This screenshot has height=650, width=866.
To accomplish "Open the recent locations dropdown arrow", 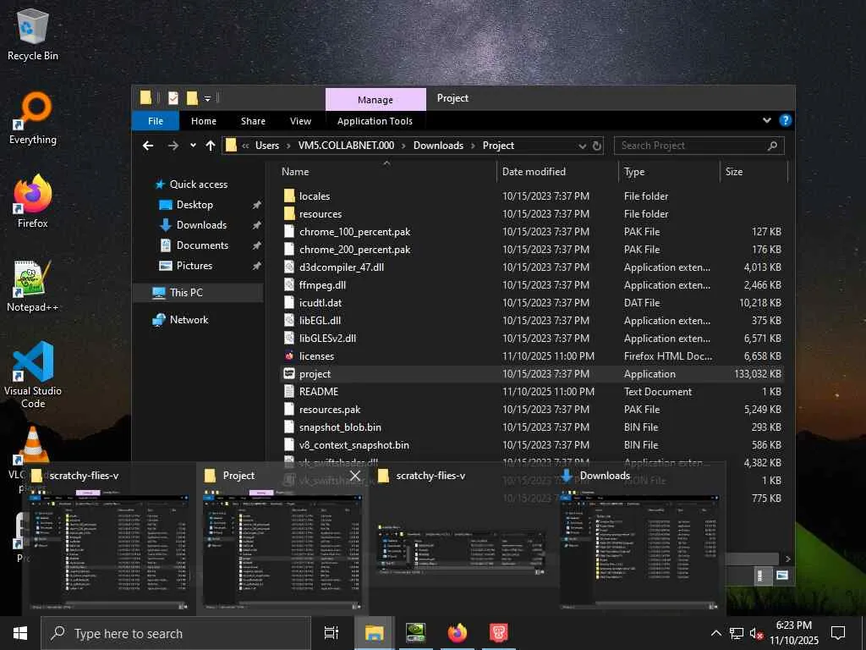I will point(193,146).
